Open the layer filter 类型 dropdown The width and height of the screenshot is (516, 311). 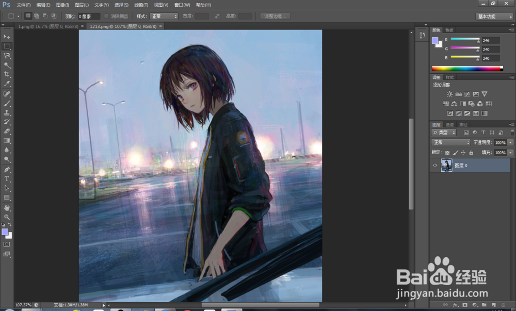[444, 132]
